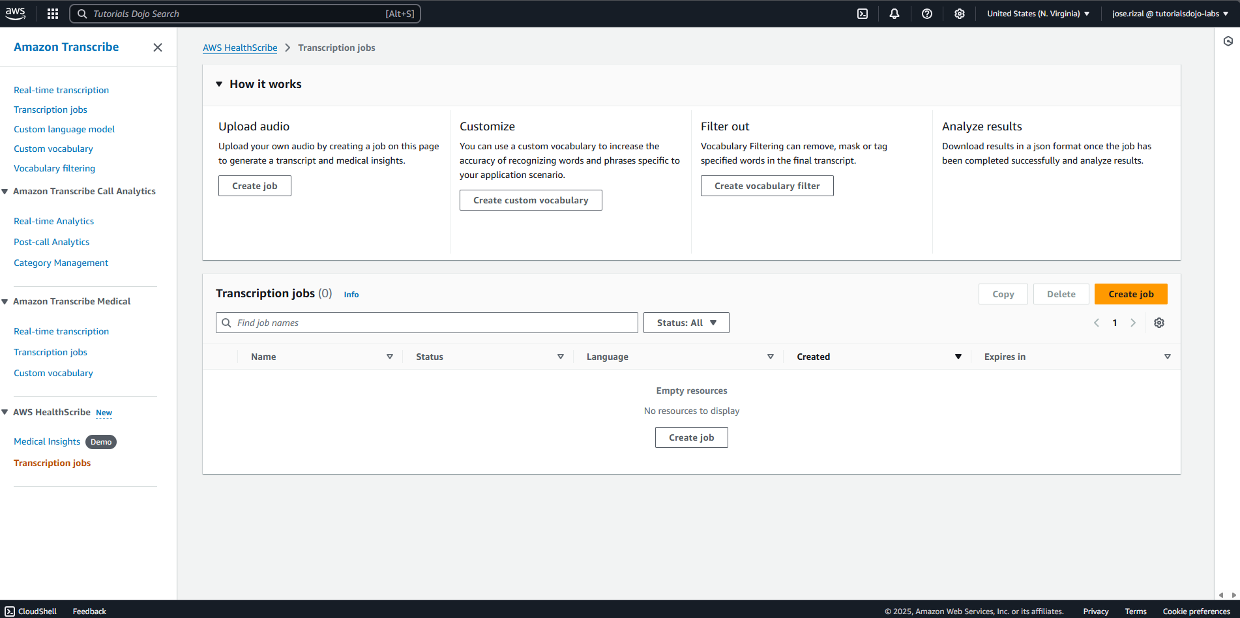Select HealthScribe Transcription jobs nav item
The height and width of the screenshot is (618, 1240).
[x=52, y=463]
